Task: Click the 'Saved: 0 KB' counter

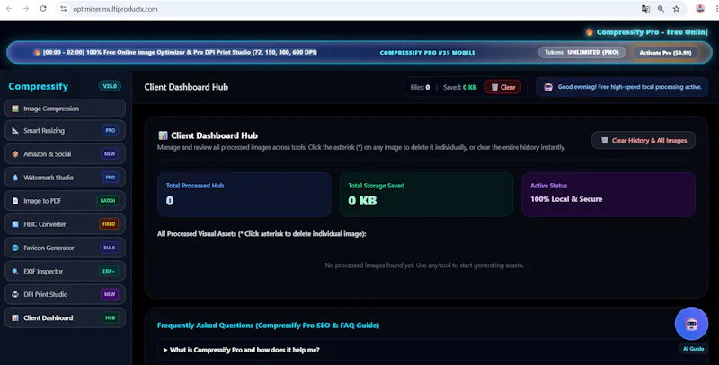Action: click(x=459, y=87)
